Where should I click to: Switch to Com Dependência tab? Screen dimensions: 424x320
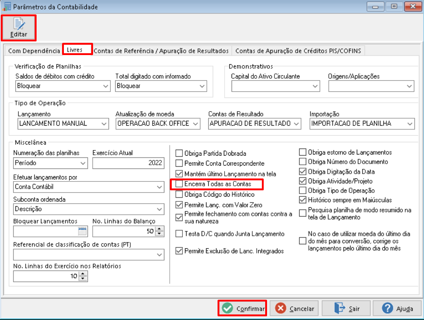[x=34, y=51]
